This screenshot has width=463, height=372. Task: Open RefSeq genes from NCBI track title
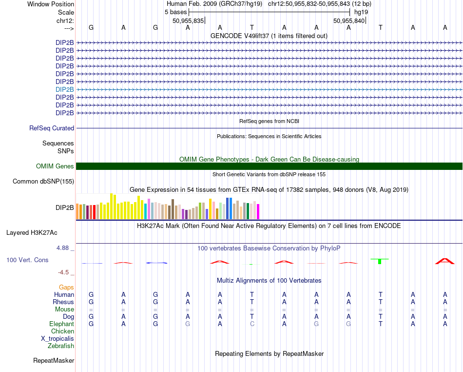269,121
